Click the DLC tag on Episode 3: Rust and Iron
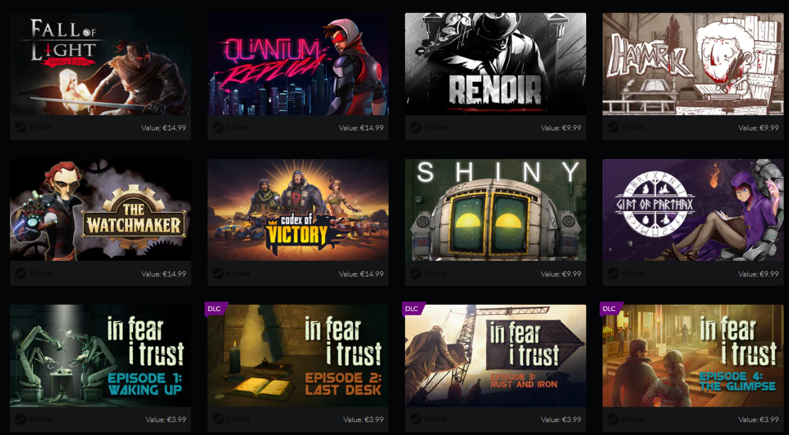The width and height of the screenshot is (789, 435). point(413,309)
